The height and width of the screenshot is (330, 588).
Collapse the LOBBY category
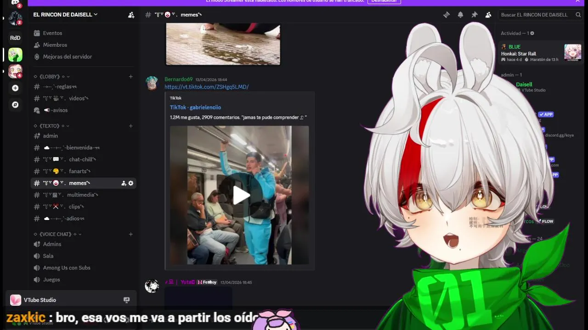52,77
